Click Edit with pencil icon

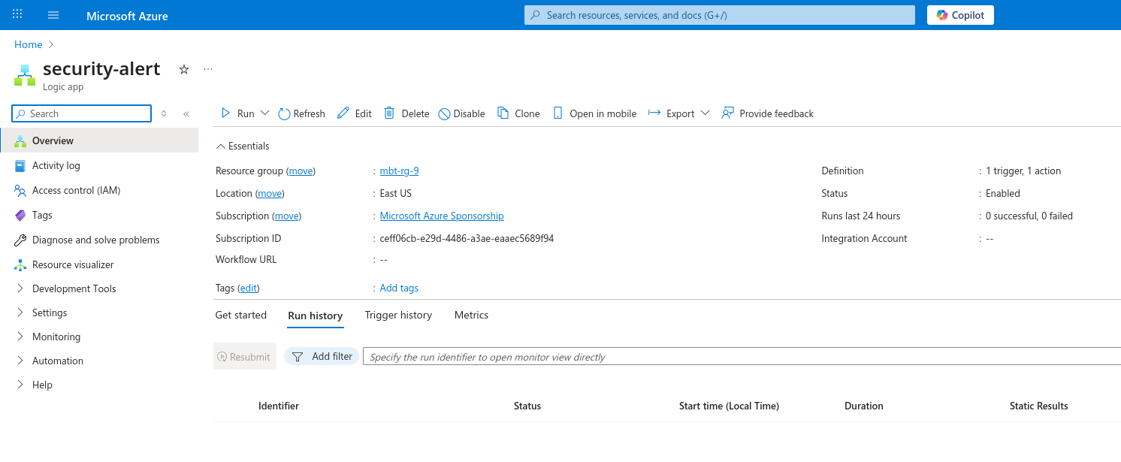pyautogui.click(x=355, y=113)
